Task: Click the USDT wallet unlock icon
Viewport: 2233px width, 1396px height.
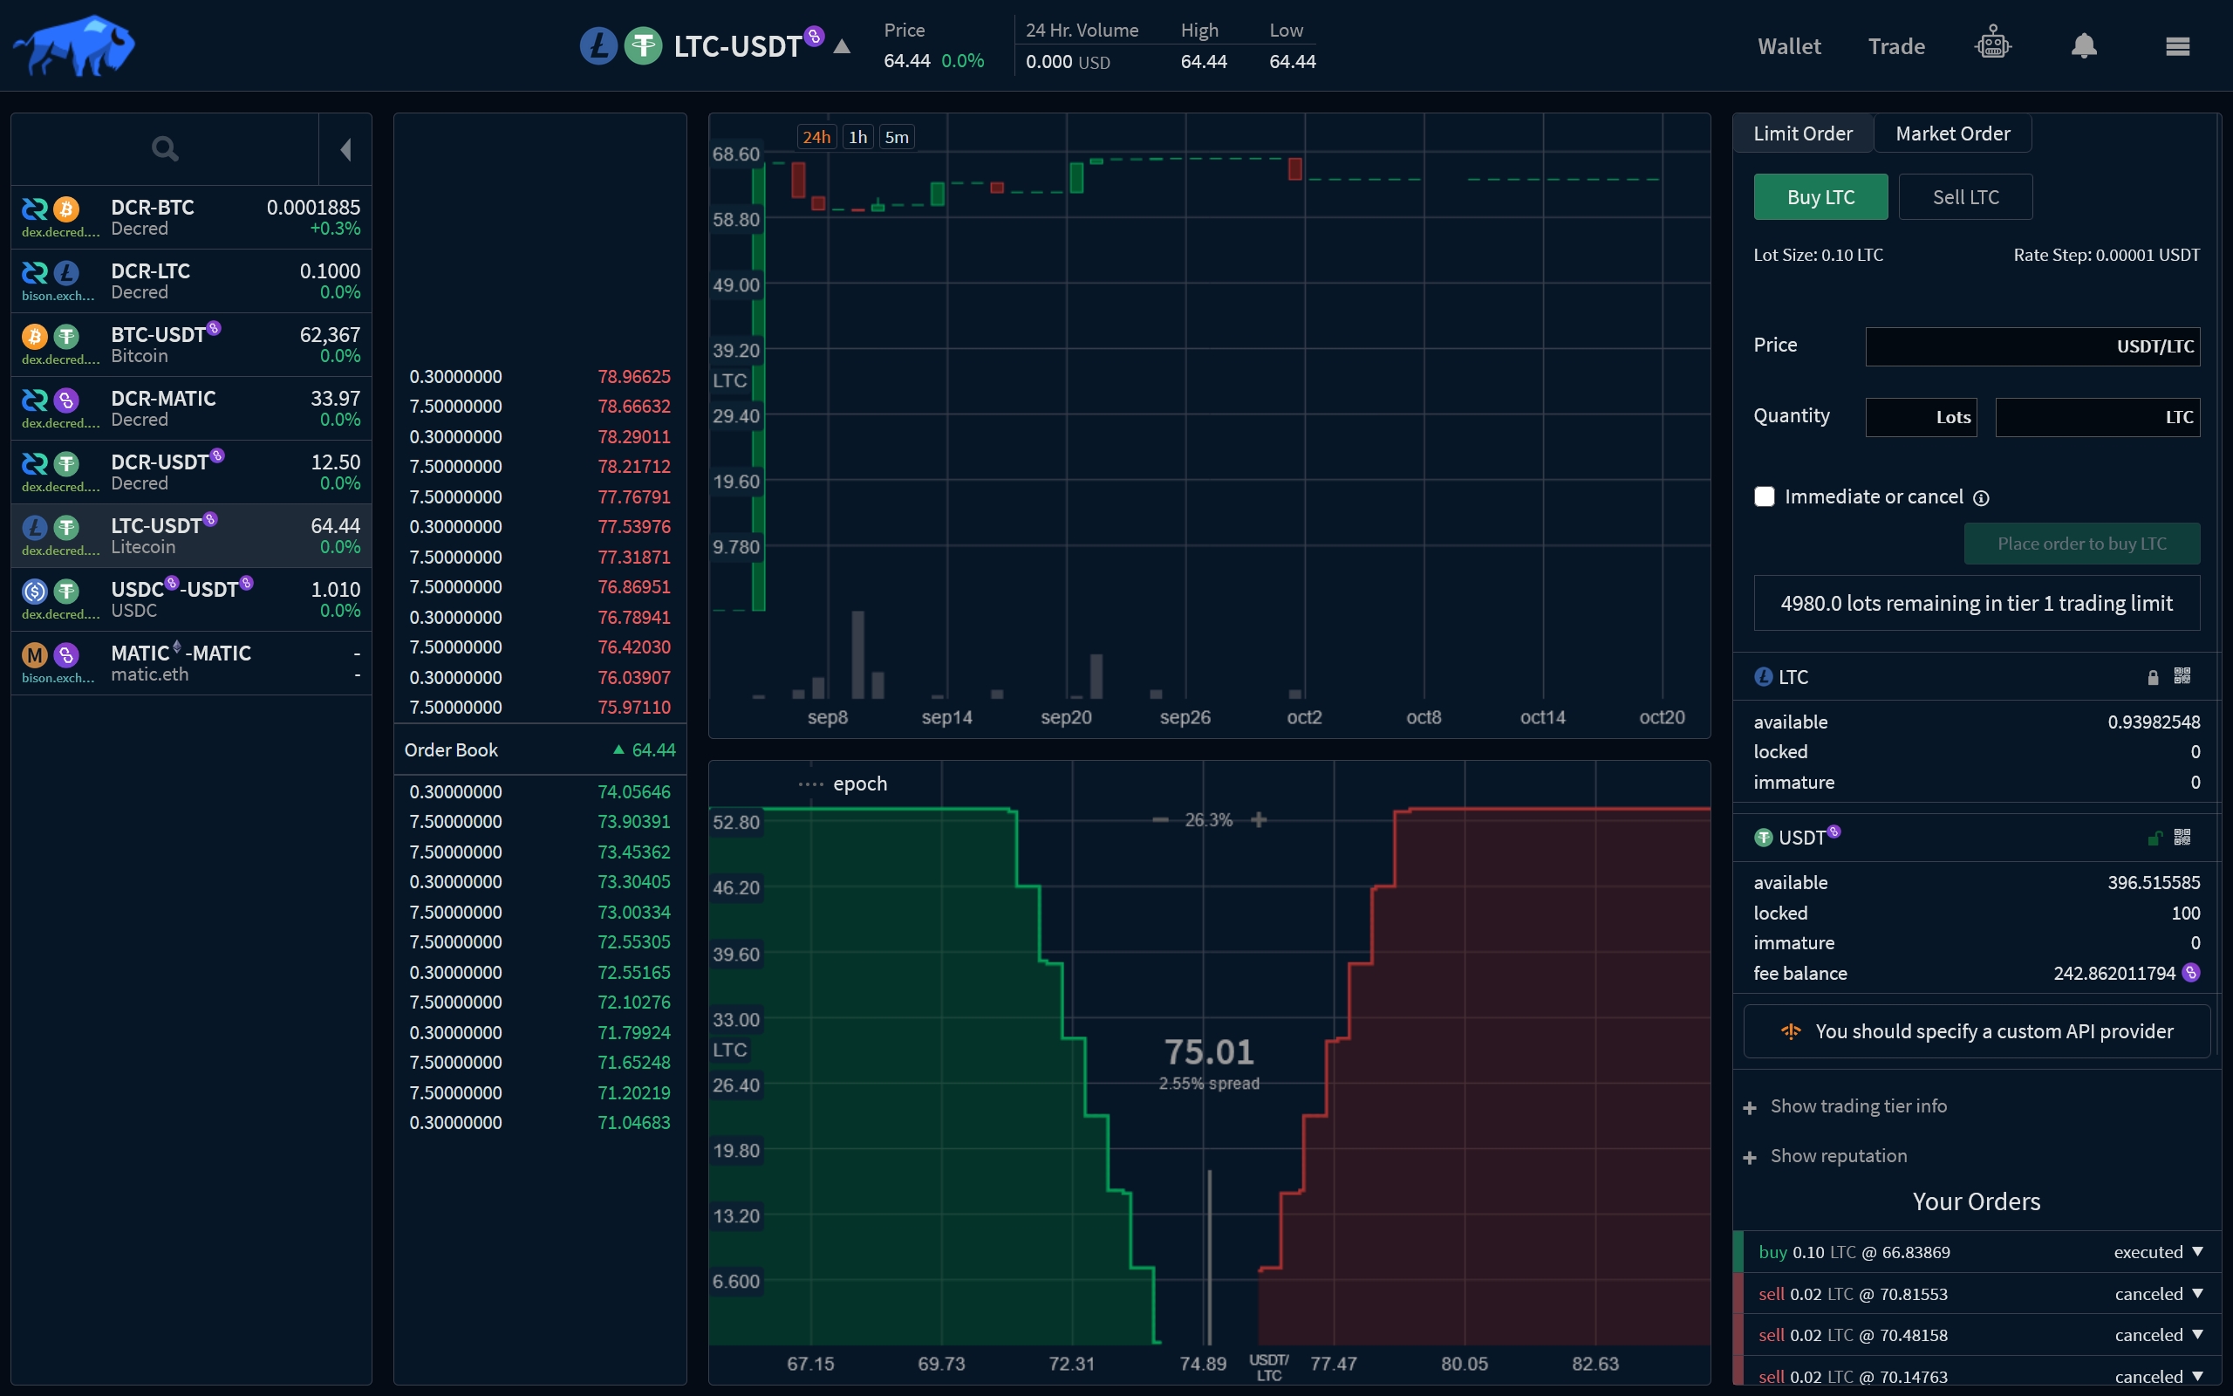Action: [x=2154, y=838]
